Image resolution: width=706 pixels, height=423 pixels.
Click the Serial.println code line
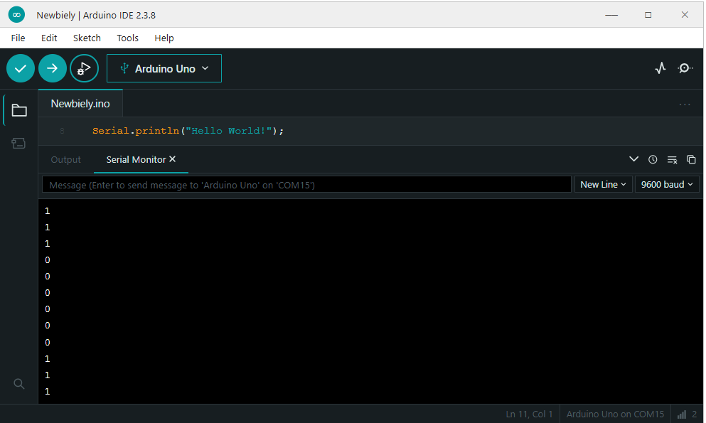point(188,131)
